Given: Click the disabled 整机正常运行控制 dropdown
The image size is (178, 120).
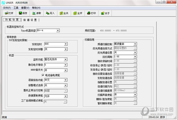Looking at the screenshot, I should pyautogui.click(x=56, y=91).
